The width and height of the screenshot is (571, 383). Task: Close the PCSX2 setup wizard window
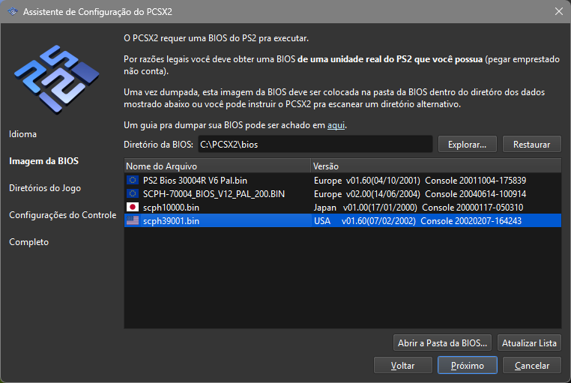pos(558,12)
